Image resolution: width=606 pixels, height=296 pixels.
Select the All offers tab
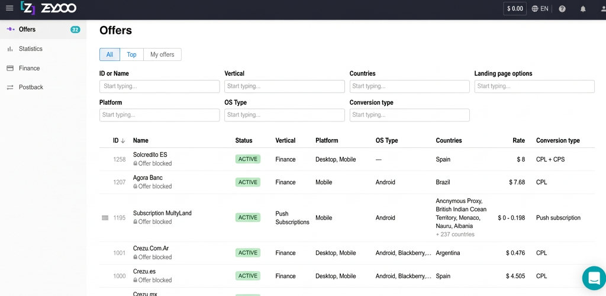click(109, 54)
